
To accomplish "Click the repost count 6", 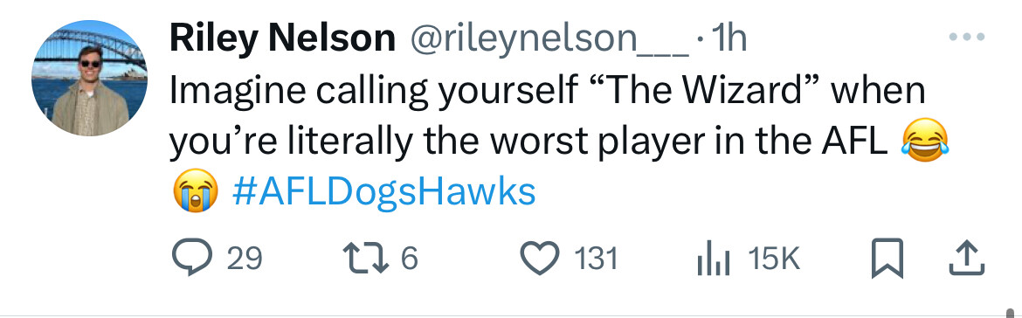I will [x=409, y=259].
